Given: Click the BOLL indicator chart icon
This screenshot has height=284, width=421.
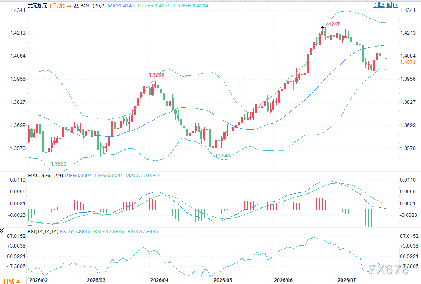Looking at the screenshot, I should click(77, 5).
